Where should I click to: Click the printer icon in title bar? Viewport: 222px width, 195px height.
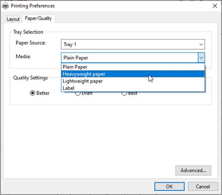[x=5, y=6]
